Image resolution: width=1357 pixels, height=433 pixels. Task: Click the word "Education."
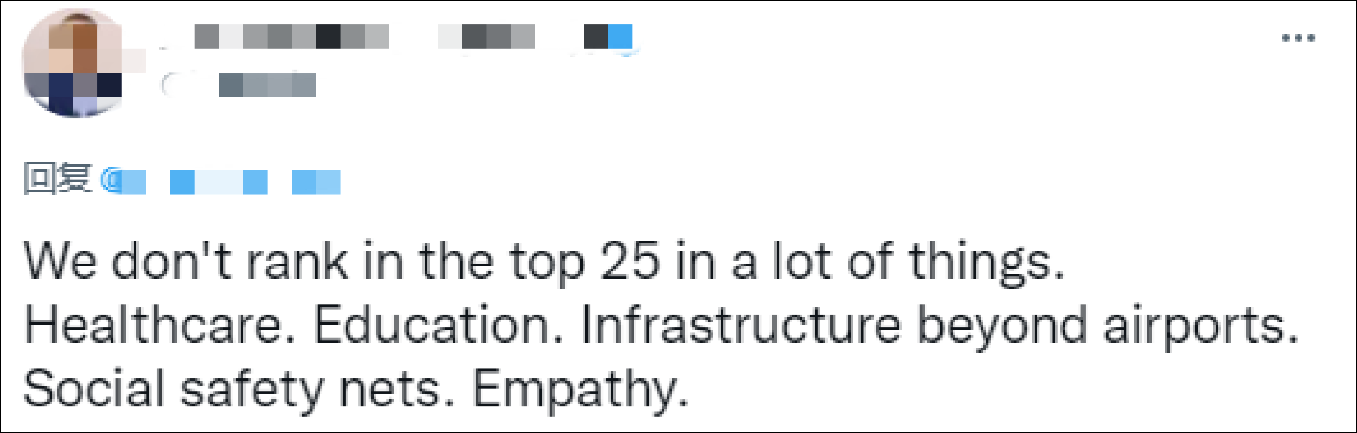pyautogui.click(x=439, y=325)
